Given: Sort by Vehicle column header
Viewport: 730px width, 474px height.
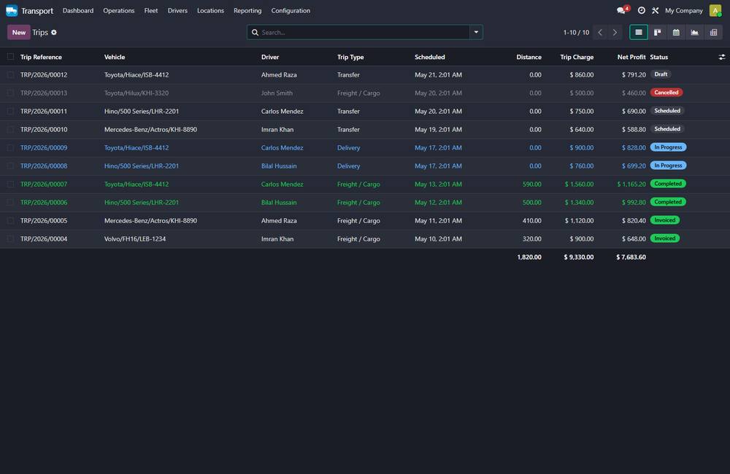Looking at the screenshot, I should [115, 57].
